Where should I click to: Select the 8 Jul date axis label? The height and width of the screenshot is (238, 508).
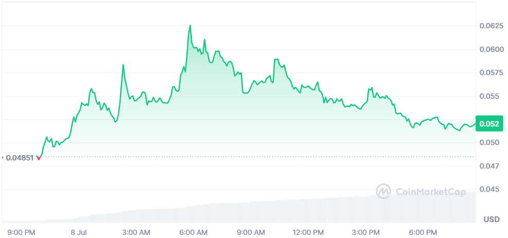[x=79, y=233]
